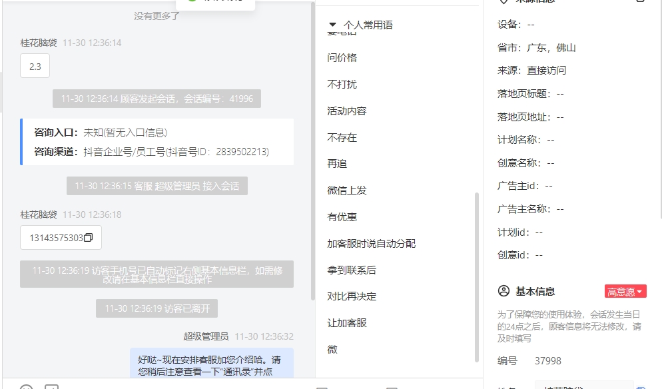Click the 广告主id field
Screen dimensions: 662x389
(x=525, y=186)
